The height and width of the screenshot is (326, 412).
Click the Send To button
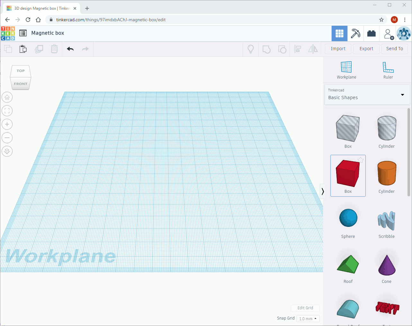click(x=395, y=49)
